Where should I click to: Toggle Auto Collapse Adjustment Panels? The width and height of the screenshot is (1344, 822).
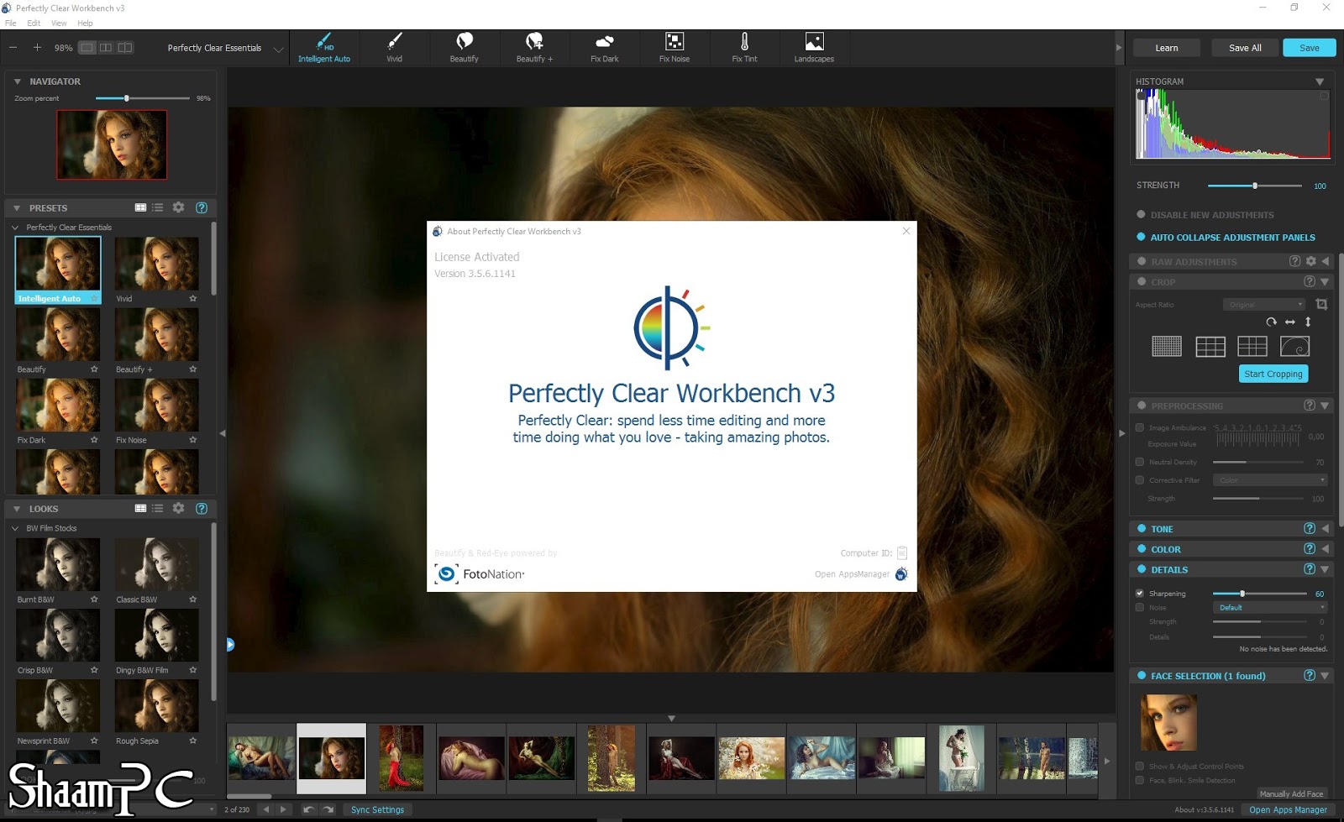(x=1141, y=237)
